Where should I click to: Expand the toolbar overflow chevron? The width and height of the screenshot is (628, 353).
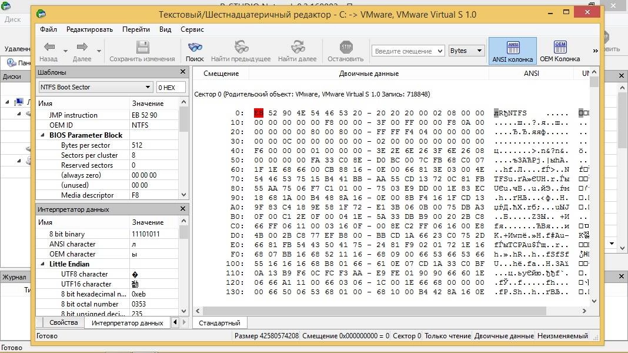click(x=595, y=51)
